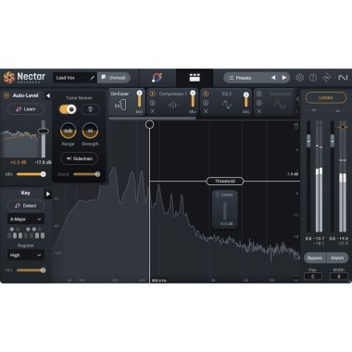Solo the EQ 2 module
This screenshot has height=352, width=352.
point(206,103)
